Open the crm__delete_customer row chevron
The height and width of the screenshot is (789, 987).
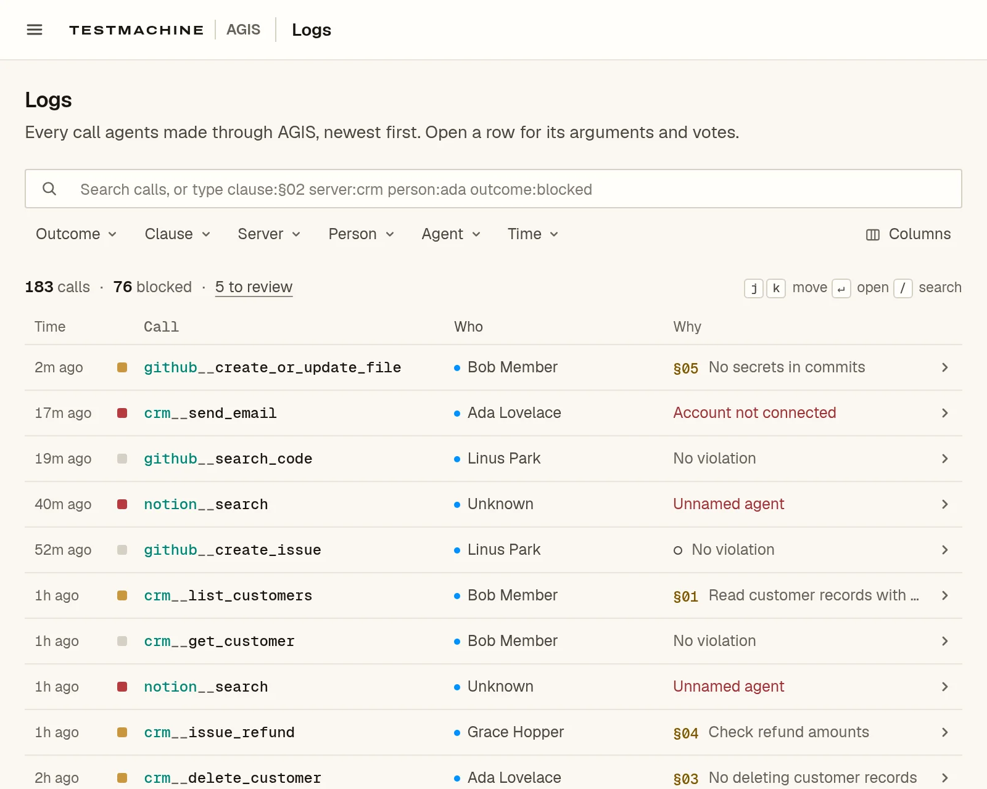pyautogui.click(x=944, y=778)
